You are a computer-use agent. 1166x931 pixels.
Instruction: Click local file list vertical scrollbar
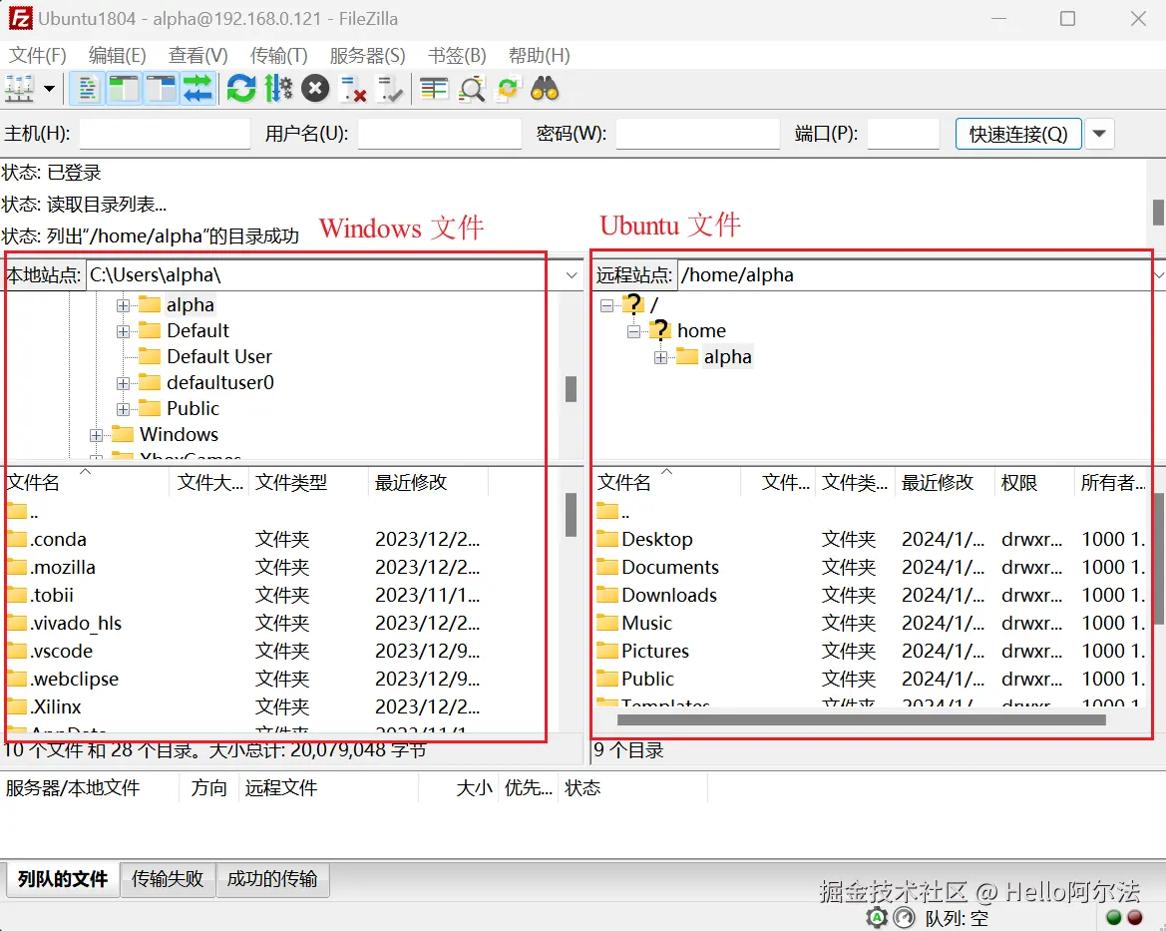(571, 514)
